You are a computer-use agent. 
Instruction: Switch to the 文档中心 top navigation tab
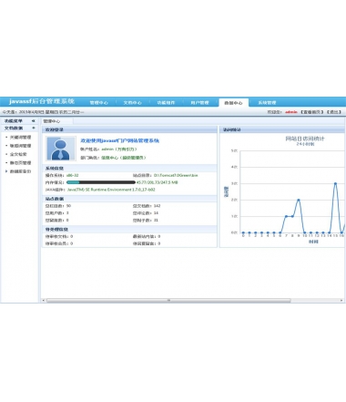tap(132, 103)
